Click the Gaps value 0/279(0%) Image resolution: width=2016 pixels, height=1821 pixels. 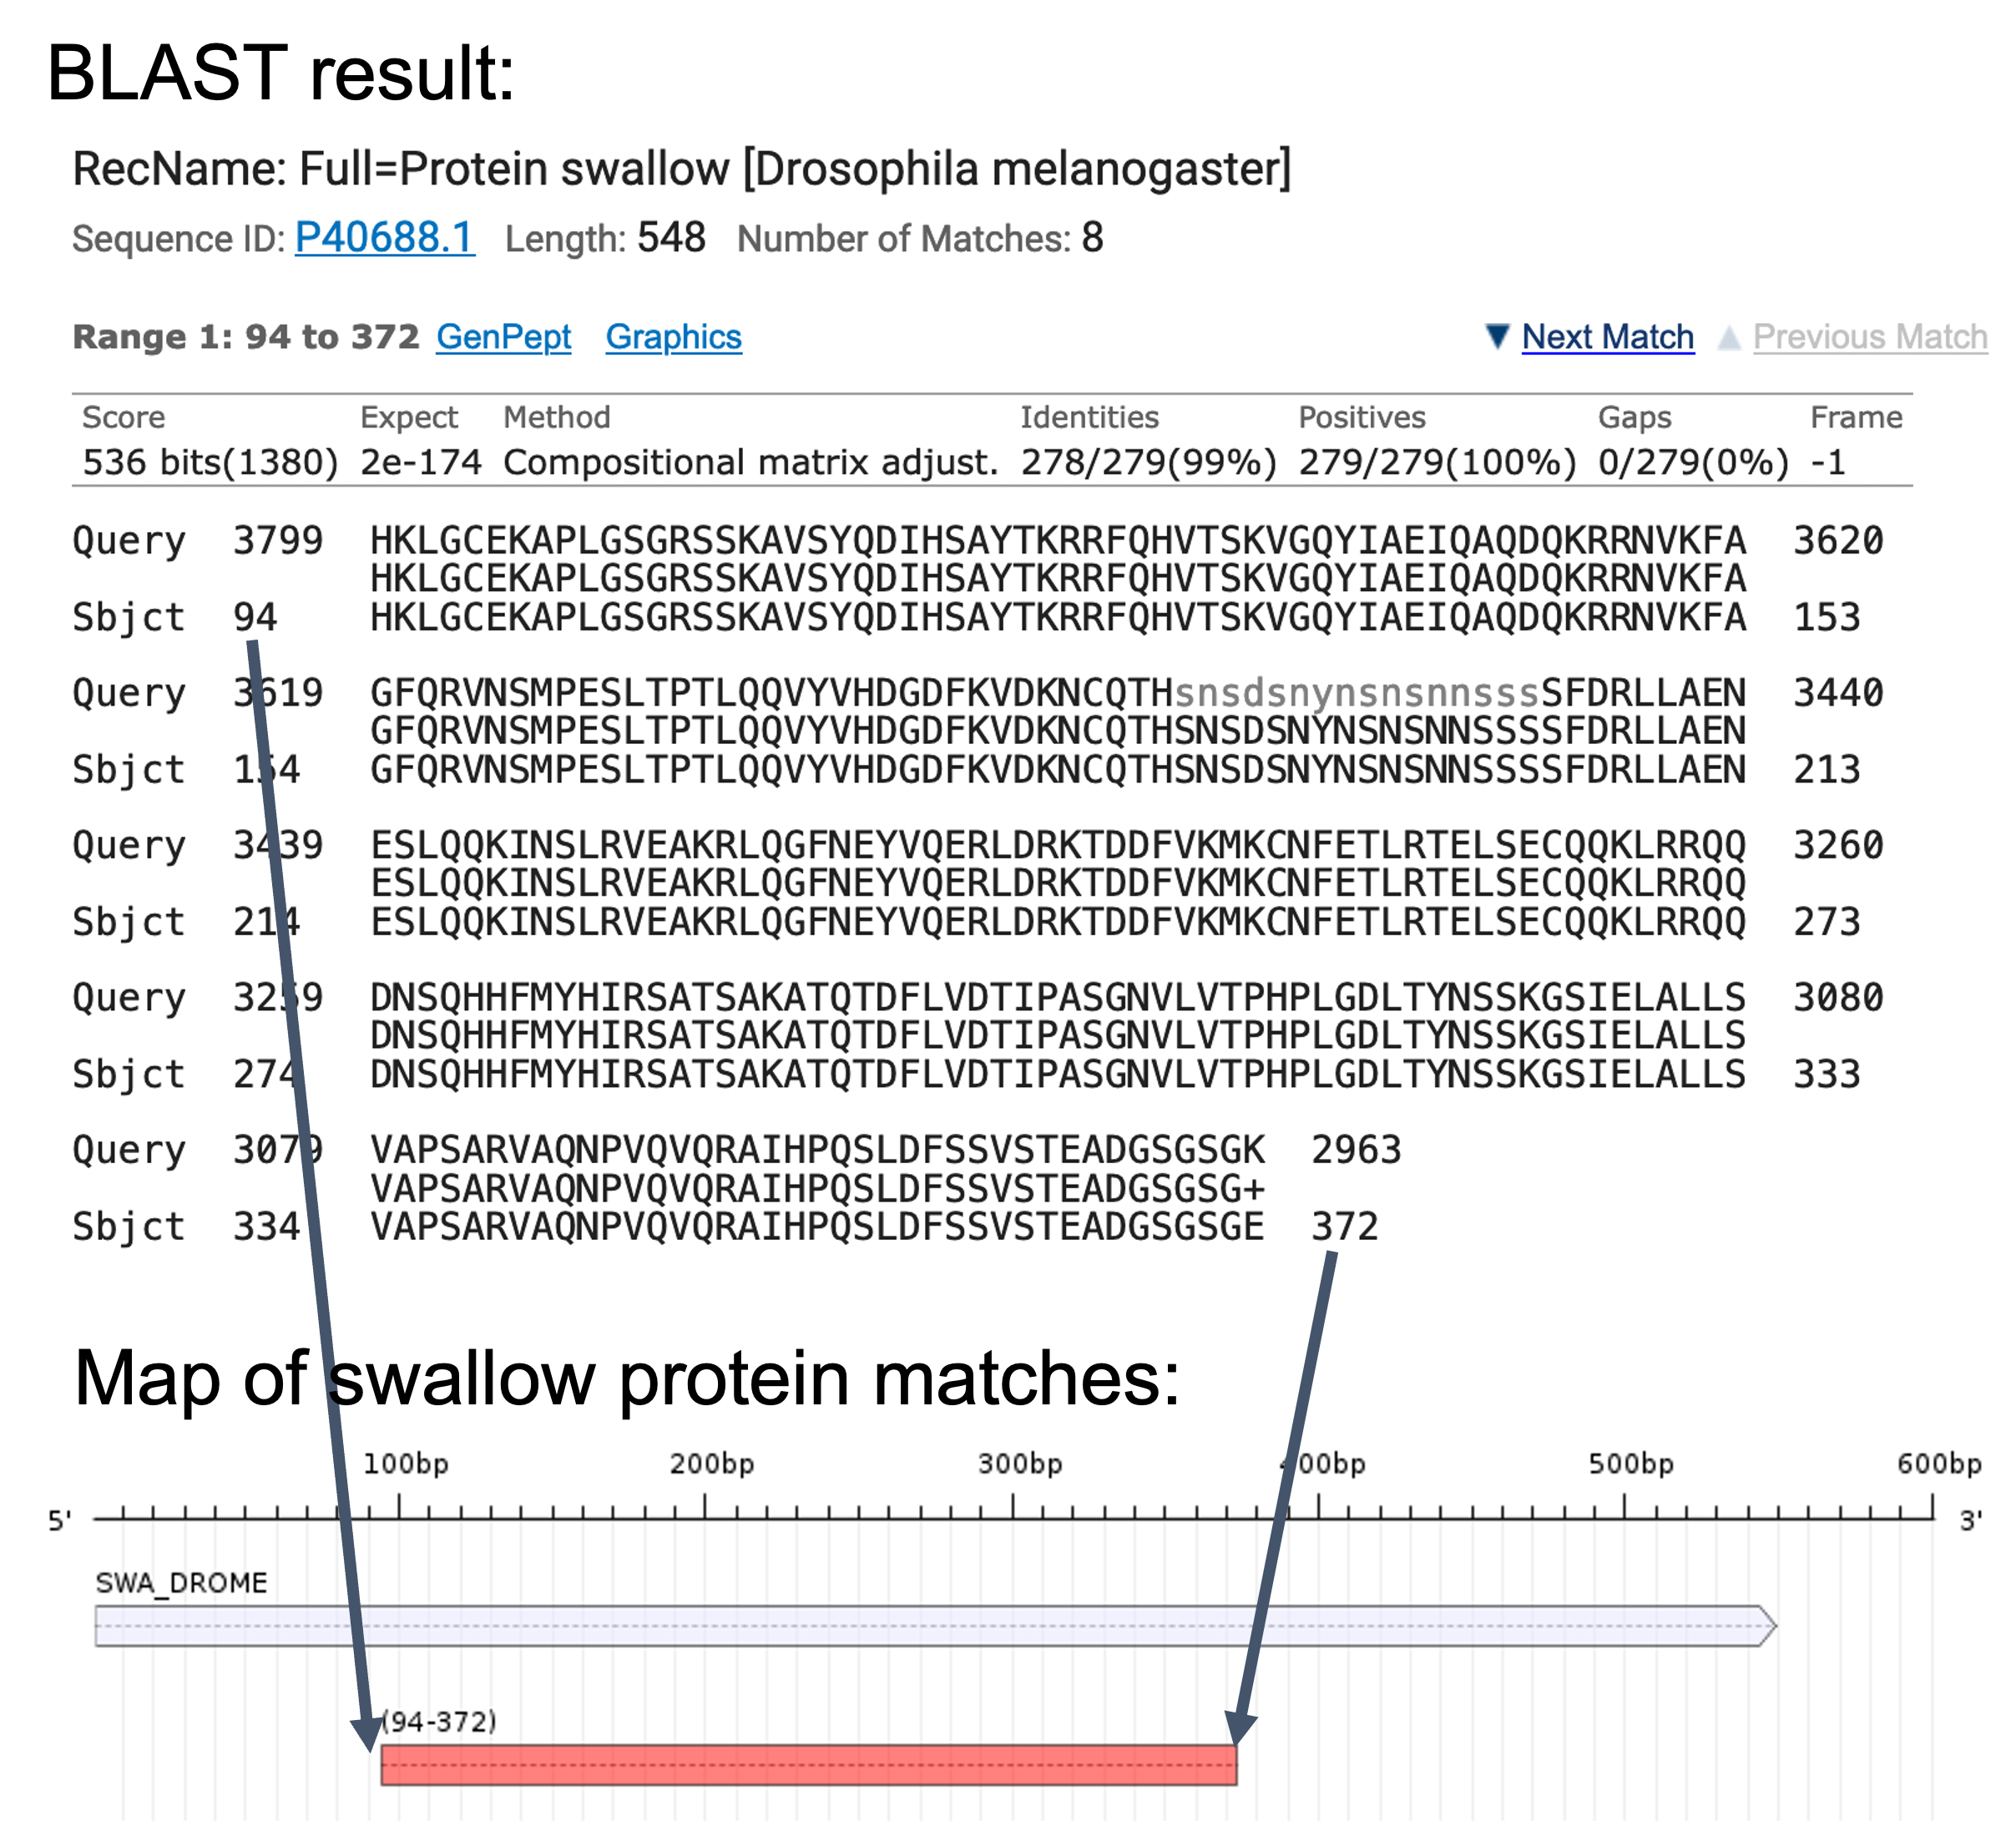[x=1693, y=462]
